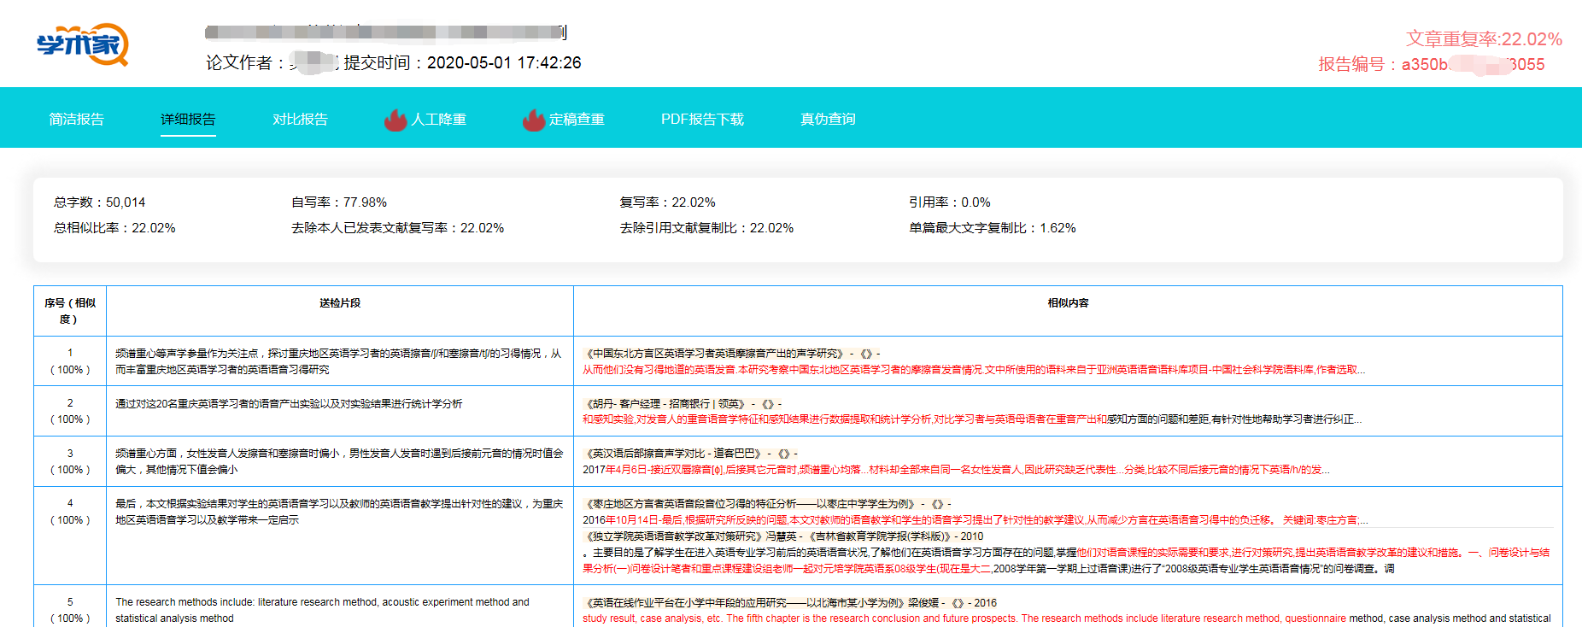Open source 《英汉语后部擦音声学对比 - 道客巴巴》

[674, 454]
